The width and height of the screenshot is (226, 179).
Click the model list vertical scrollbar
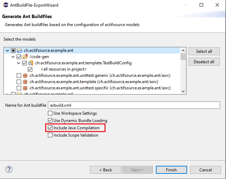183,70
